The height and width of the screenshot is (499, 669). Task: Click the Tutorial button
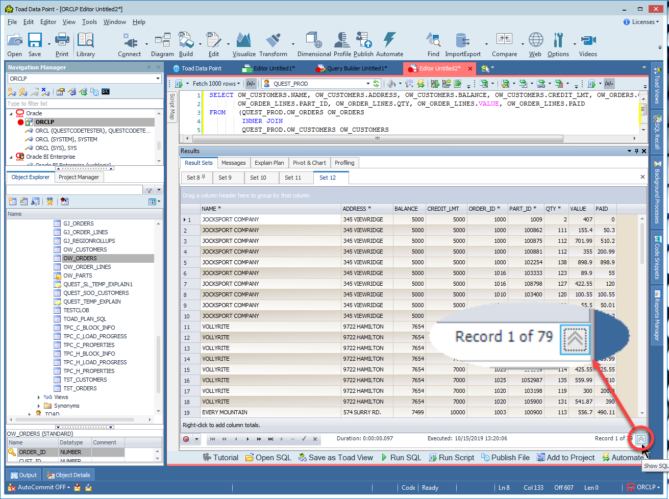pos(220,458)
